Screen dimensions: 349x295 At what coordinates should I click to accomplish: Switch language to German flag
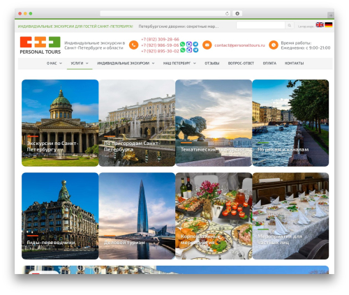click(329, 24)
